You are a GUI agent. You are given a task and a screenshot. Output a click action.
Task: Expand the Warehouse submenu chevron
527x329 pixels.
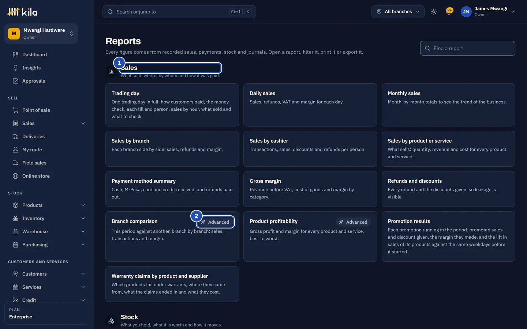[x=83, y=232]
